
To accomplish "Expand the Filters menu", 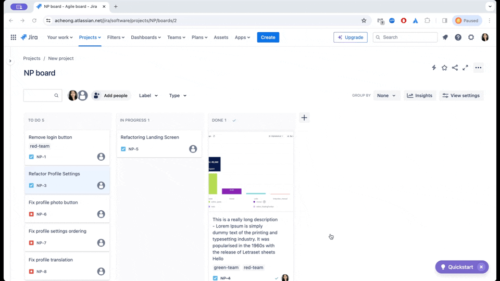I will pos(116,37).
